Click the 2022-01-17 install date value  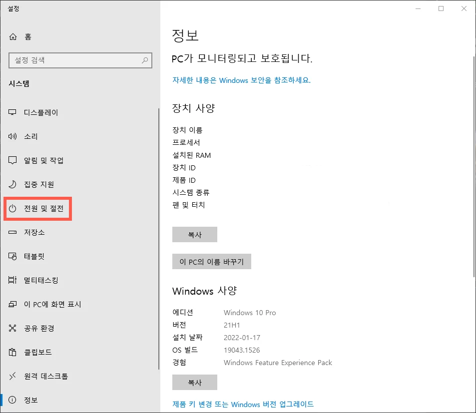pos(242,338)
